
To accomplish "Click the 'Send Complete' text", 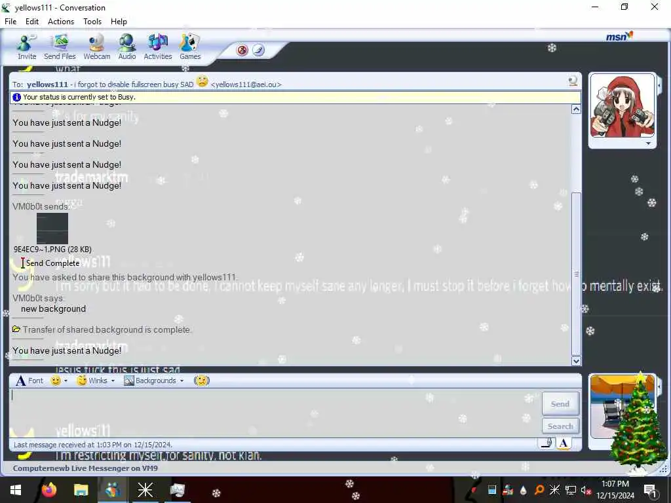I will pos(53,263).
